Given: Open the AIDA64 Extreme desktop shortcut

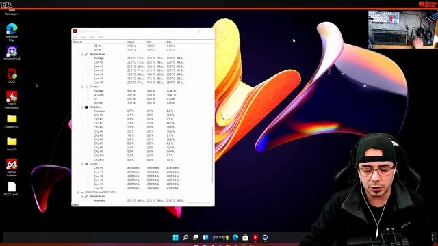Looking at the screenshot, I should (12, 167).
